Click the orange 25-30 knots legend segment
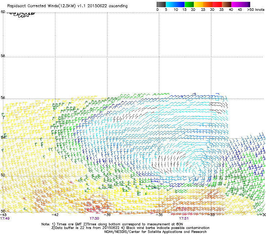266x234 pixels. pyautogui.click(x=208, y=4)
